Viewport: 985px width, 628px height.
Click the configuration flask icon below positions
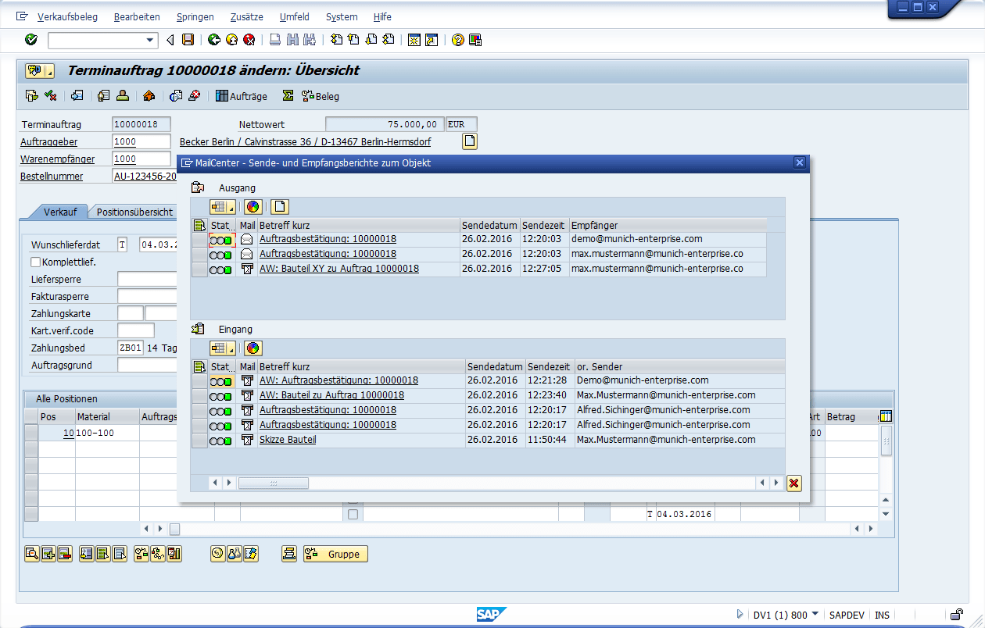click(234, 554)
